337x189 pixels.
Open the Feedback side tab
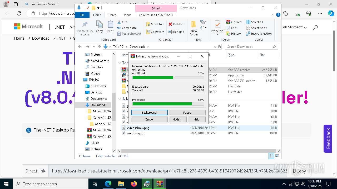tap(328, 139)
